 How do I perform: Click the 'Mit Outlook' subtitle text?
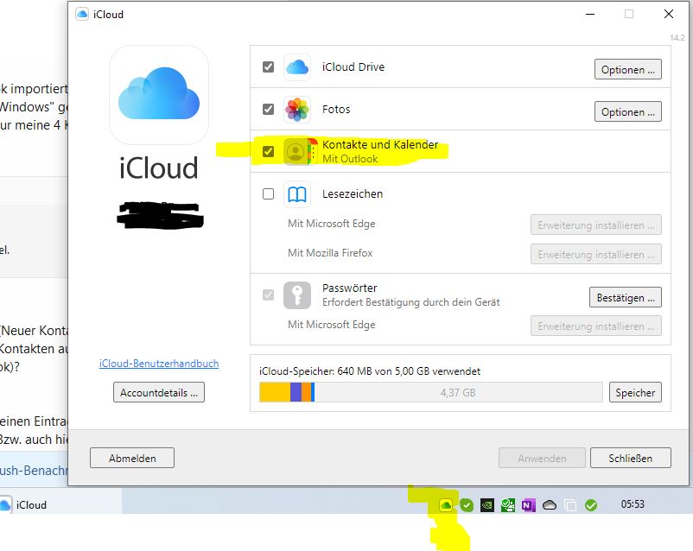(350, 159)
